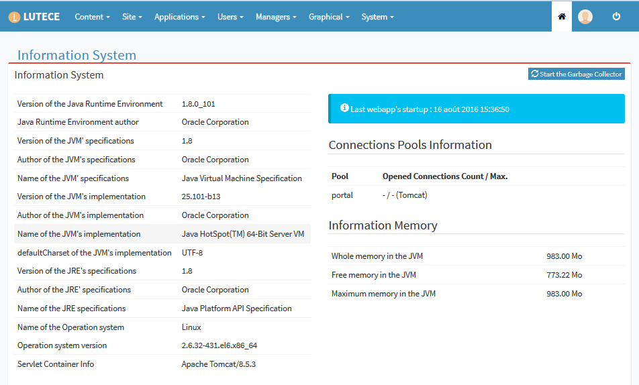This screenshot has width=639, height=385.
Task: Open the Users menu
Action: tap(230, 17)
